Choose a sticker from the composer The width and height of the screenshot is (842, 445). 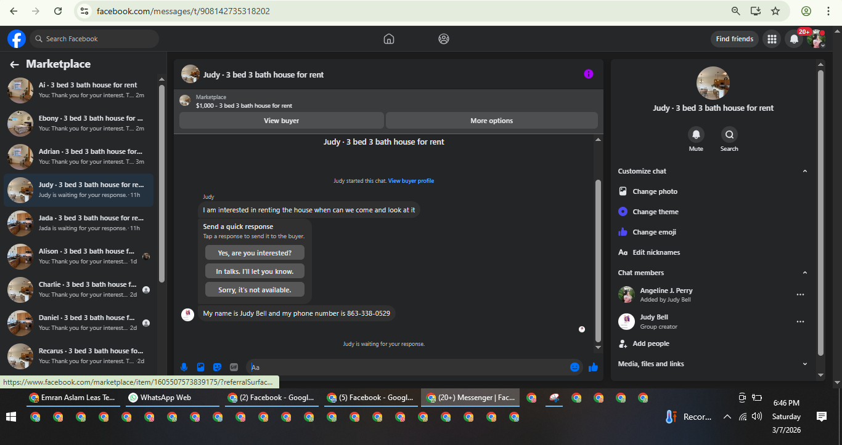pos(217,367)
